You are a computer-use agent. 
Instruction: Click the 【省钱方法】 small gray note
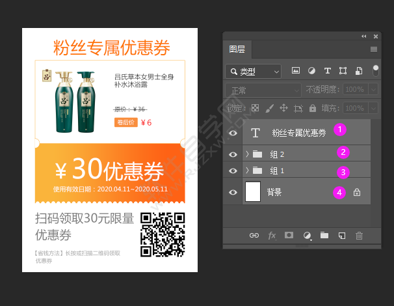pos(77,257)
